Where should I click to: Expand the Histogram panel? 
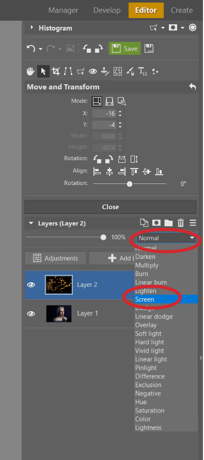click(x=32, y=28)
